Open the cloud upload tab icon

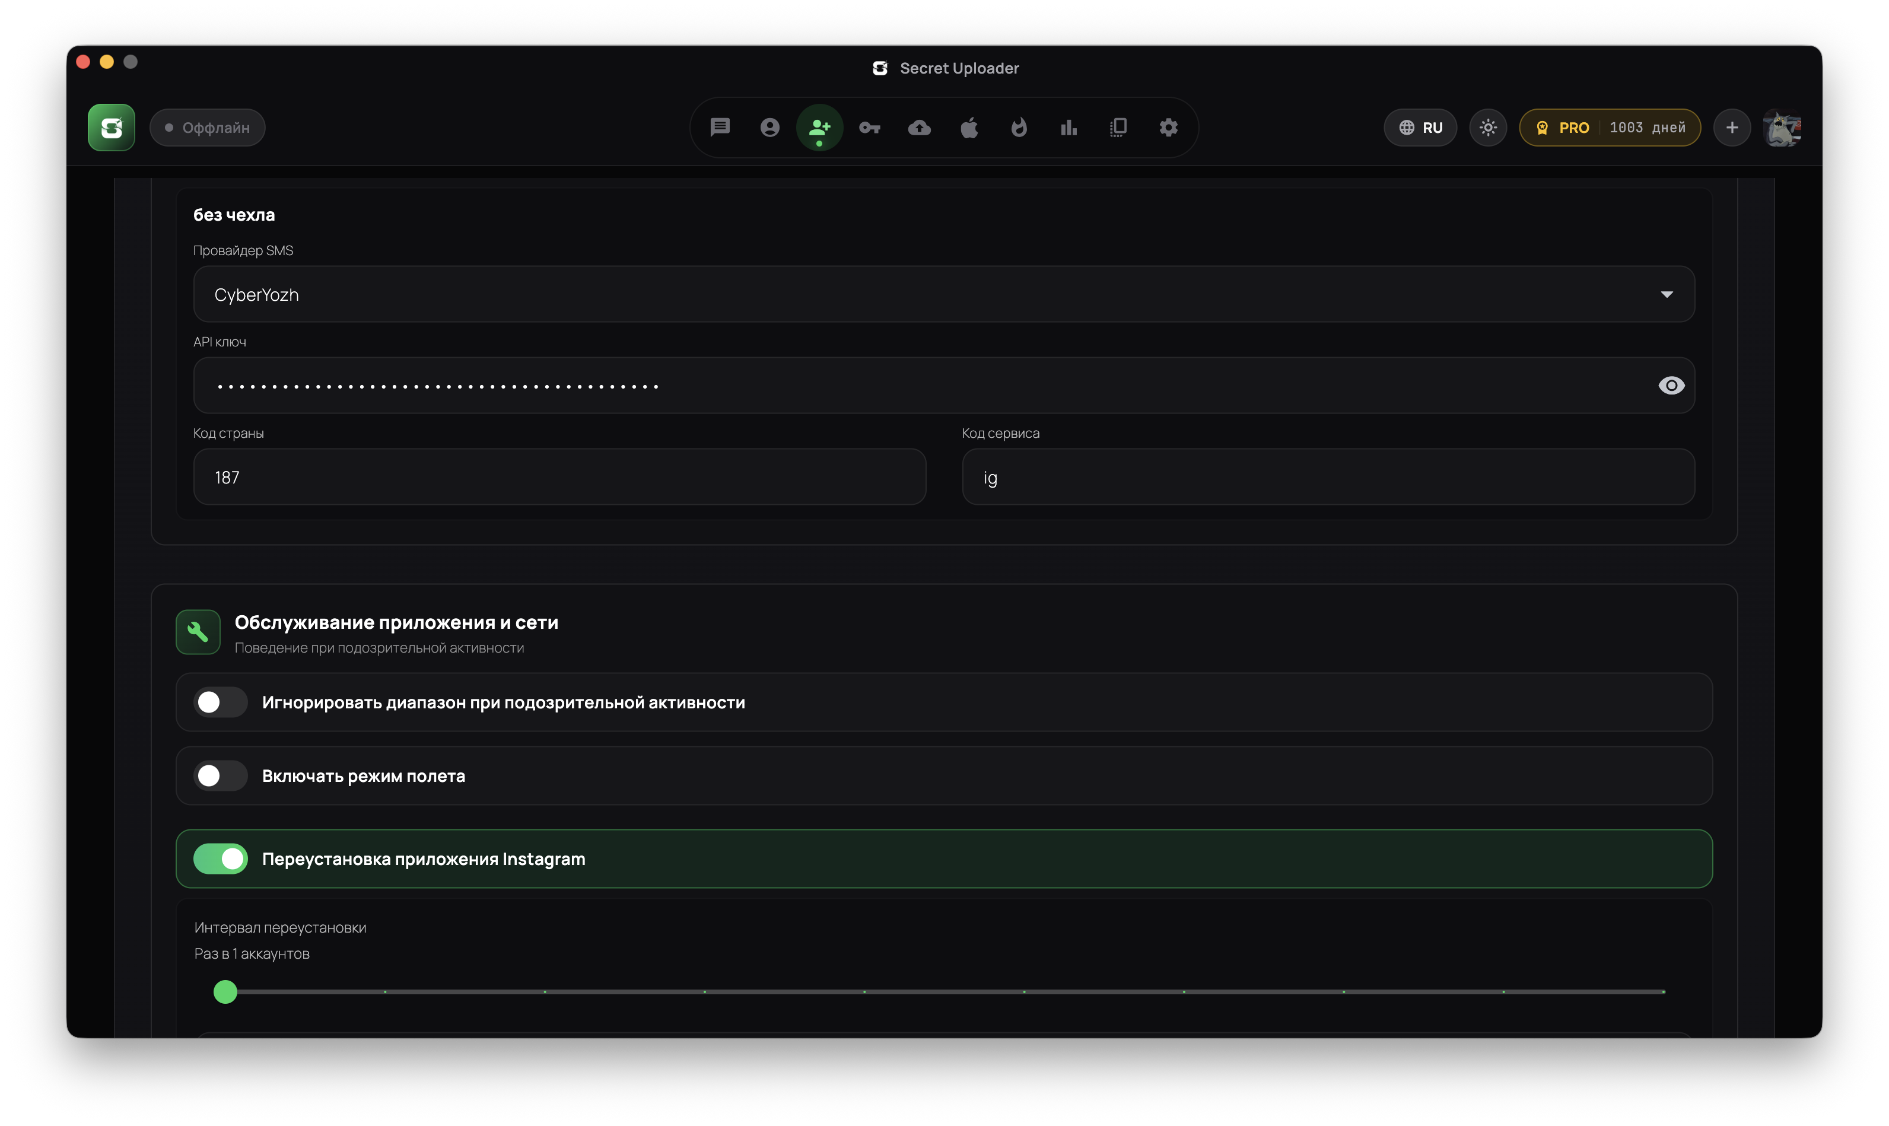(x=919, y=128)
